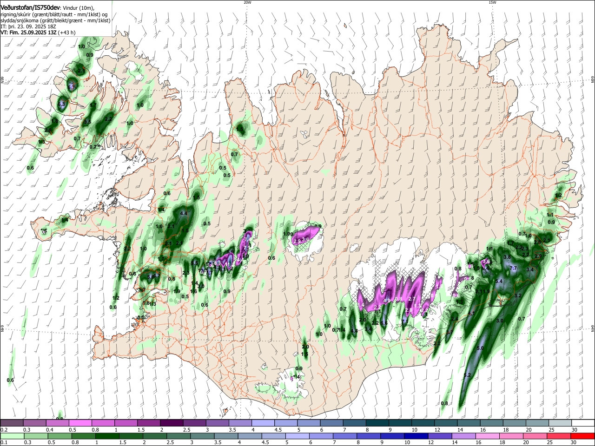
Task: Select the magenta 1.5 swatch, upper legend
Action: click(148, 423)
